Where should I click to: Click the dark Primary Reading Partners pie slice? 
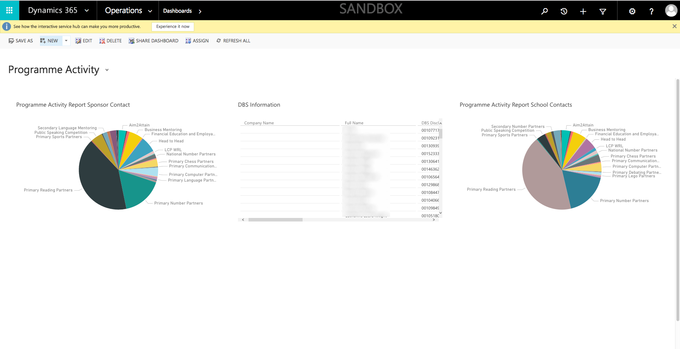(99, 177)
